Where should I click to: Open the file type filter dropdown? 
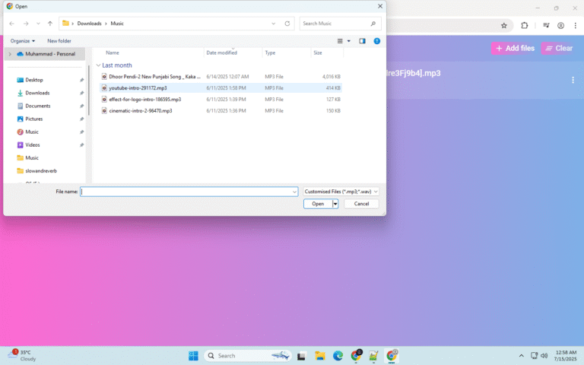[340, 192]
